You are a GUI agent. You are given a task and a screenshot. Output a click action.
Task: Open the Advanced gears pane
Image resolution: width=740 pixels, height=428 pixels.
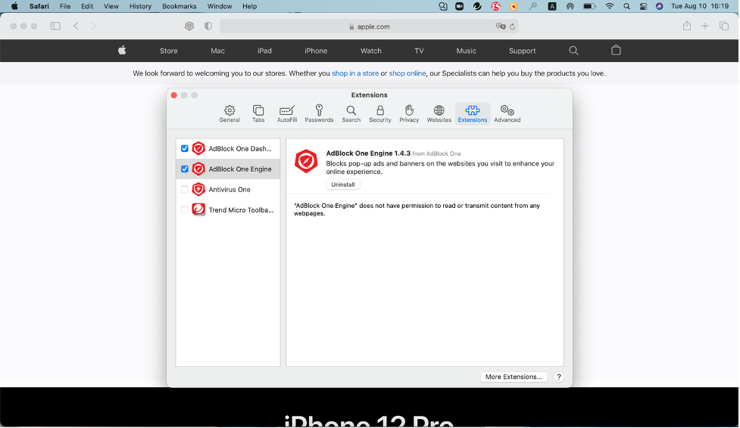[x=507, y=113]
